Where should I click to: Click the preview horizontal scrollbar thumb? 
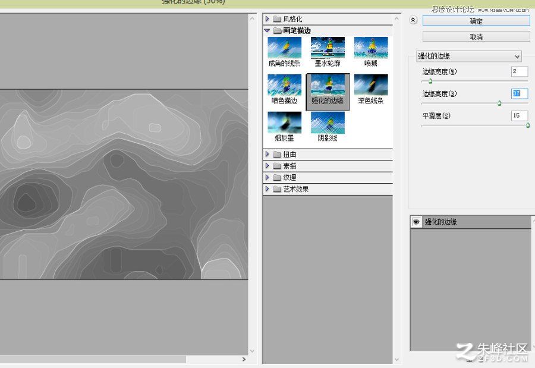93,359
